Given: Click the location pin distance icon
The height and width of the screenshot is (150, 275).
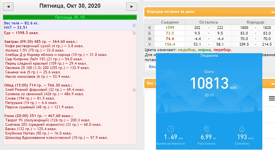Looking at the screenshot, I should point(206,129).
